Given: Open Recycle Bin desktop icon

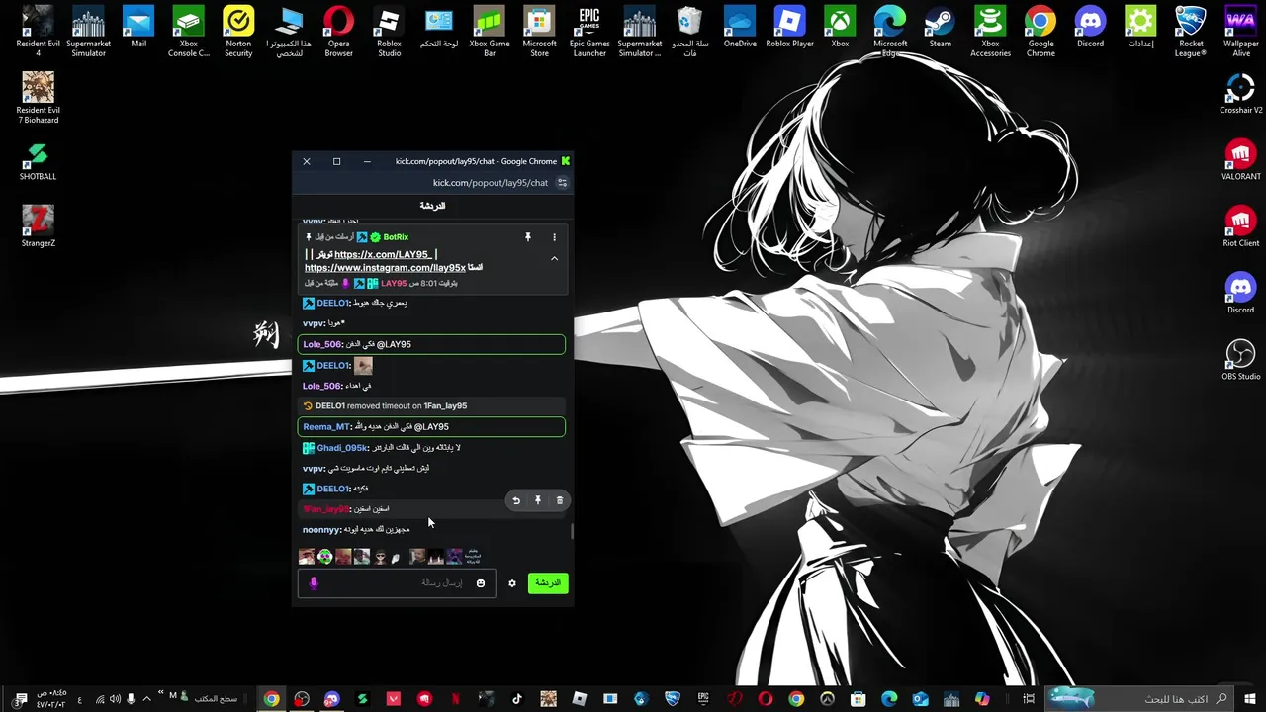Looking at the screenshot, I should coord(689,32).
